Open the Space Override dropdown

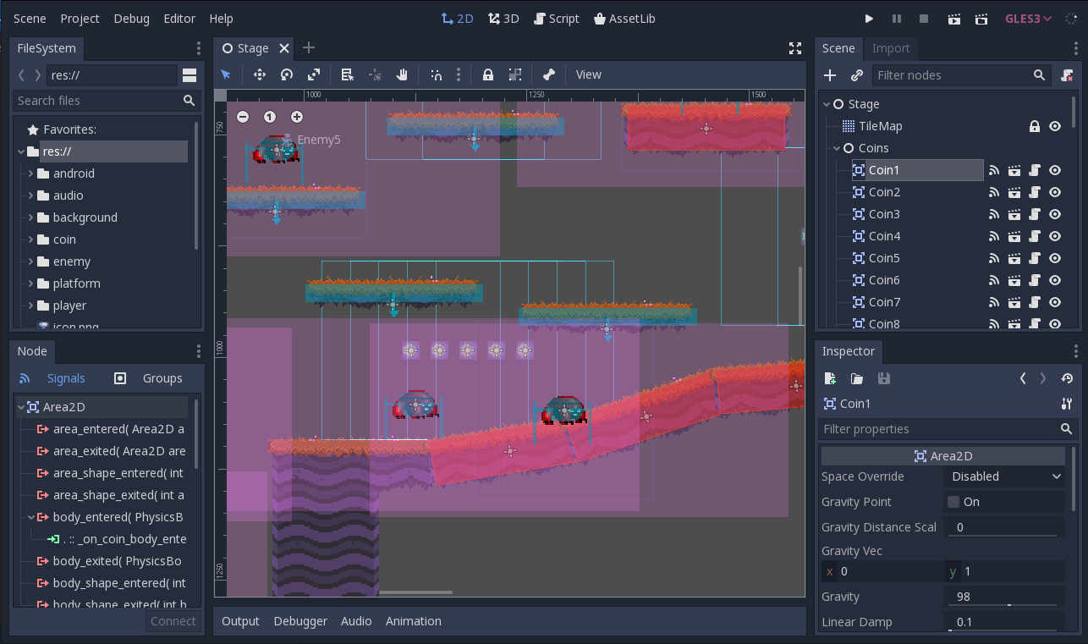click(x=1004, y=476)
